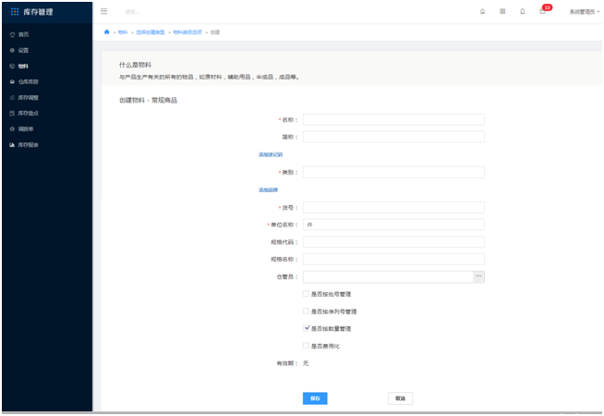Click the 什么是物料 heading
The image size is (604, 416).
[x=135, y=65]
